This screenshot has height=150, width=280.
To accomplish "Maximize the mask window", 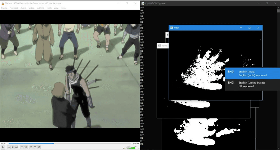I will (249, 28).
